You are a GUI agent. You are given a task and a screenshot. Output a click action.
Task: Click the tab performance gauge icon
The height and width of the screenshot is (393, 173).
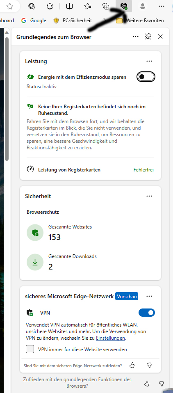(30, 169)
